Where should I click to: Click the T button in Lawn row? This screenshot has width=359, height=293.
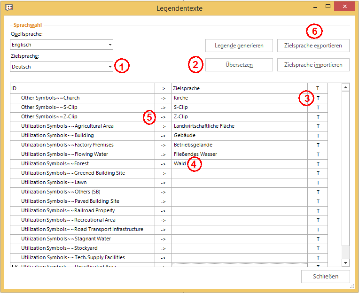[318, 183]
